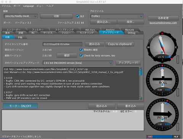Click the 2.61b8 changelog heading
The image size is (183, 139).
coord(8,78)
